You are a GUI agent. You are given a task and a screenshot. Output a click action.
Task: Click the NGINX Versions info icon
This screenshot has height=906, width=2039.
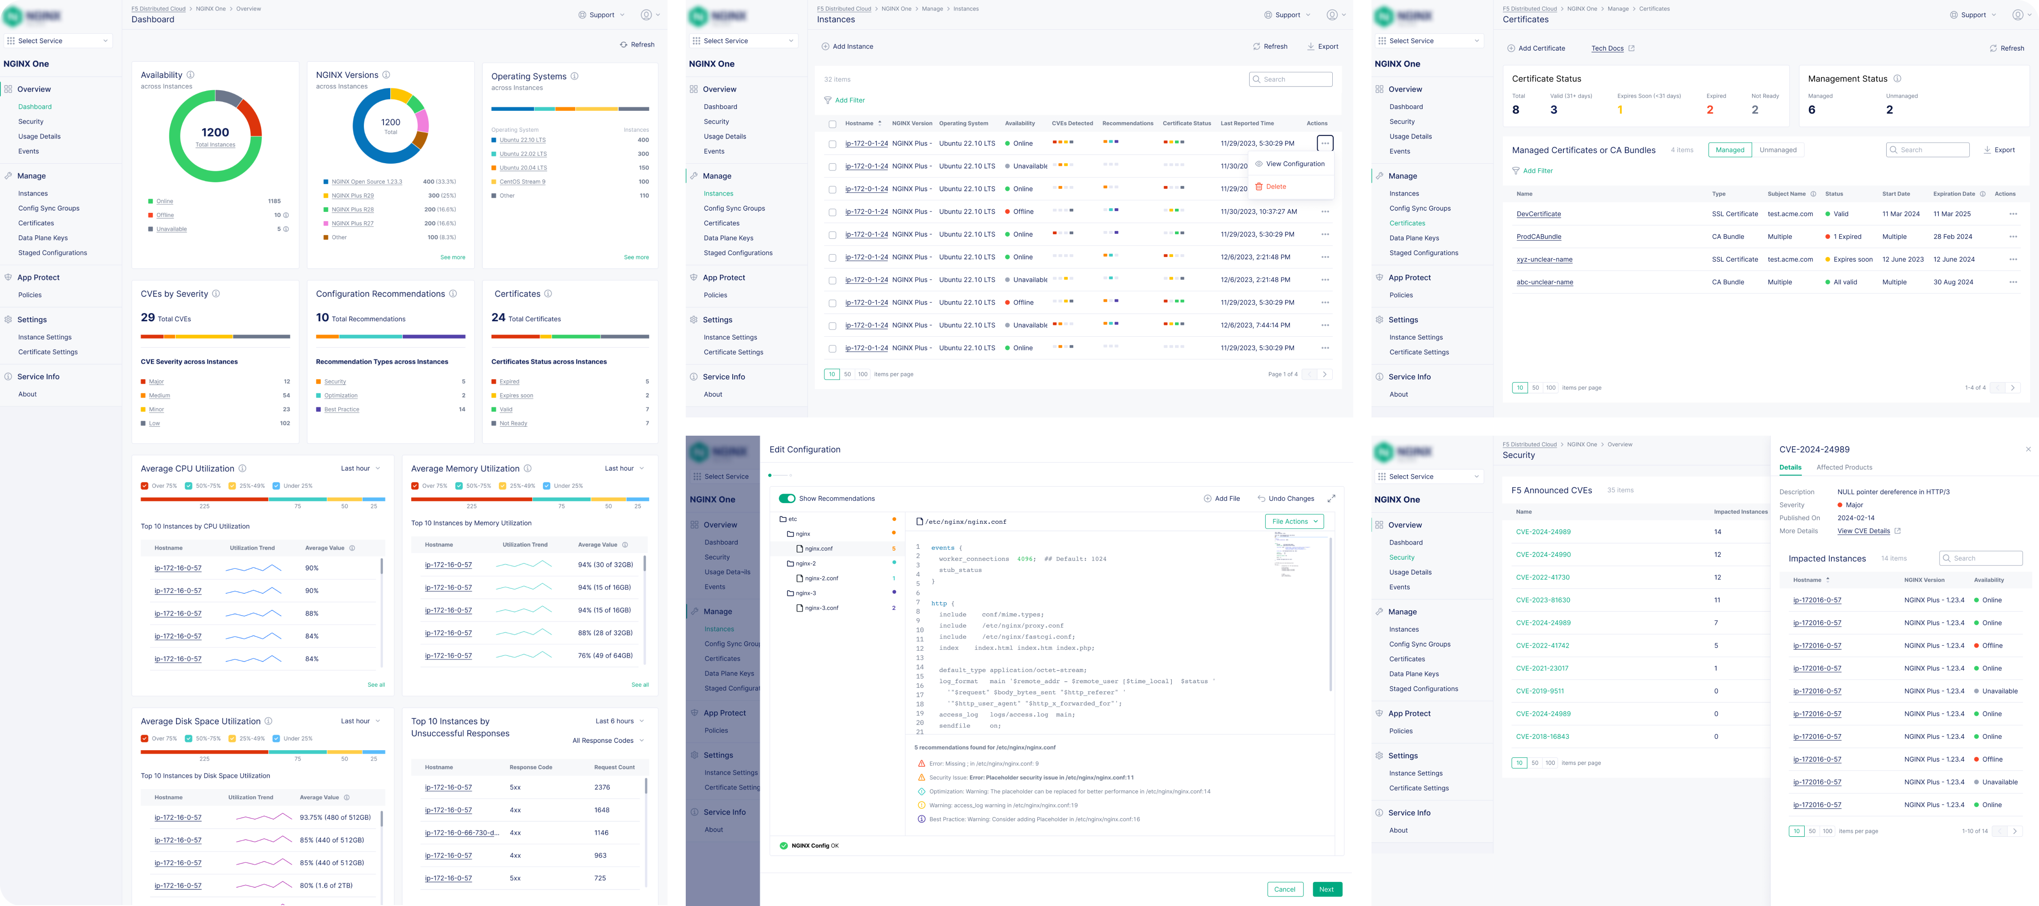[x=386, y=75]
